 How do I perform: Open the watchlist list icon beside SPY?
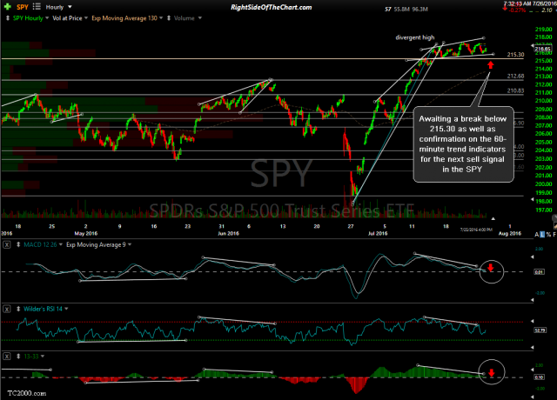coord(37,6)
